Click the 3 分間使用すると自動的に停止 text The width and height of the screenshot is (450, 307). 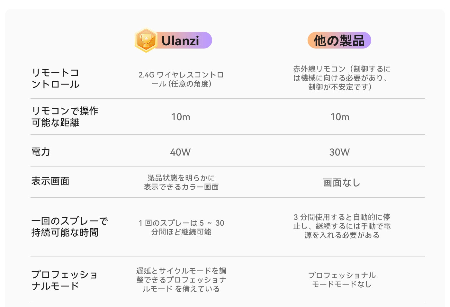pos(342,226)
